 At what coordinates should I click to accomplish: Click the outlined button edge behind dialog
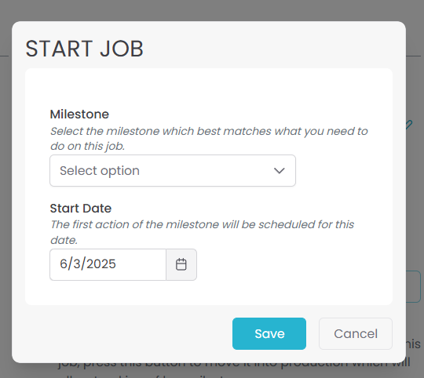click(414, 286)
